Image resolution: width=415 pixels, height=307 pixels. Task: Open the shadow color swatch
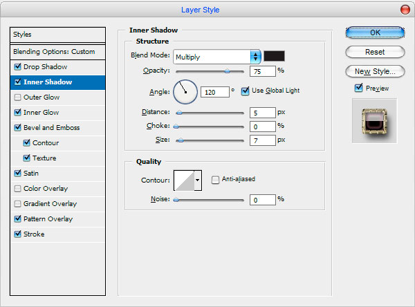pos(274,56)
